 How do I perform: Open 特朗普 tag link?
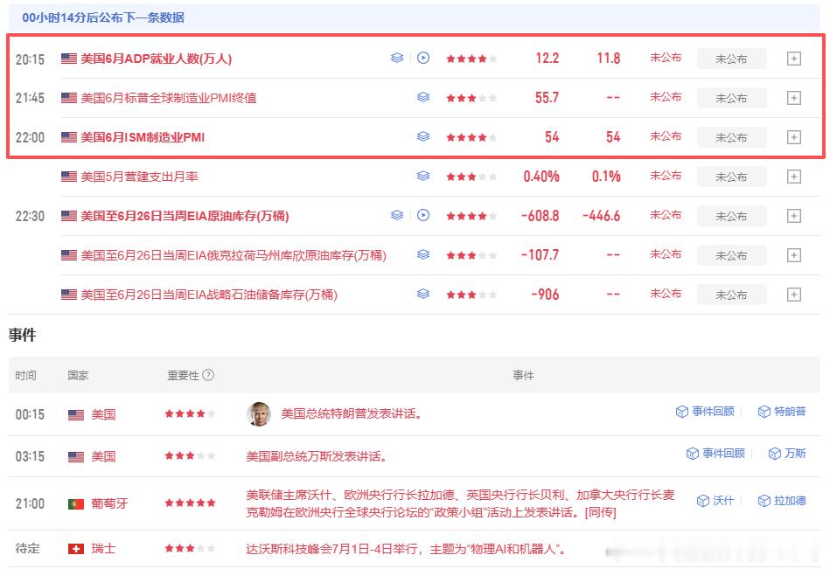point(782,412)
